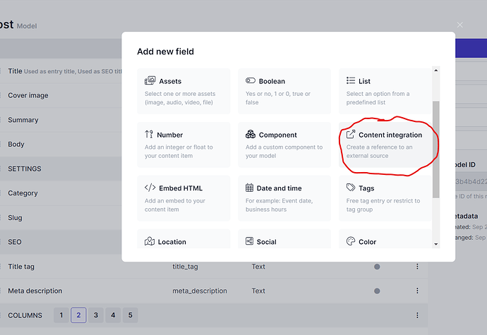Click the Model ID value field

471,181
